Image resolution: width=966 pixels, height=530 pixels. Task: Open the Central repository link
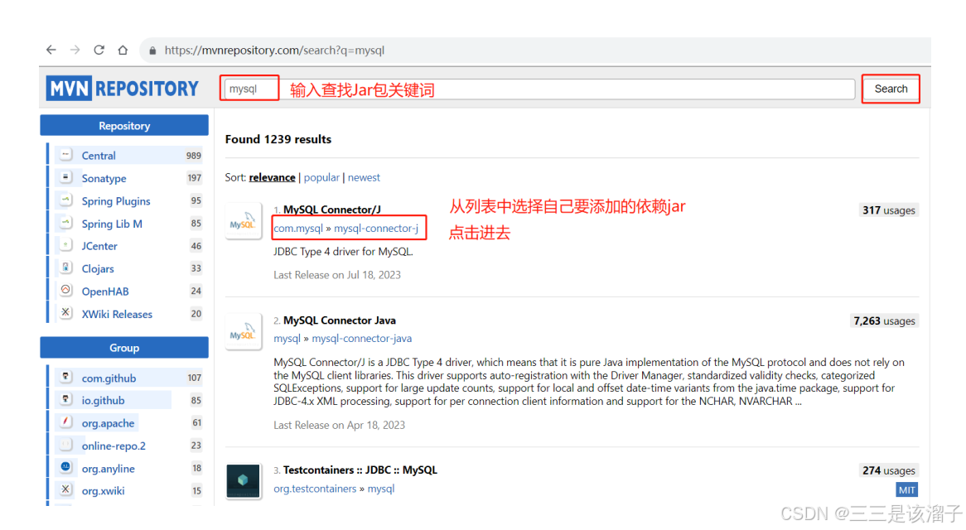[99, 156]
